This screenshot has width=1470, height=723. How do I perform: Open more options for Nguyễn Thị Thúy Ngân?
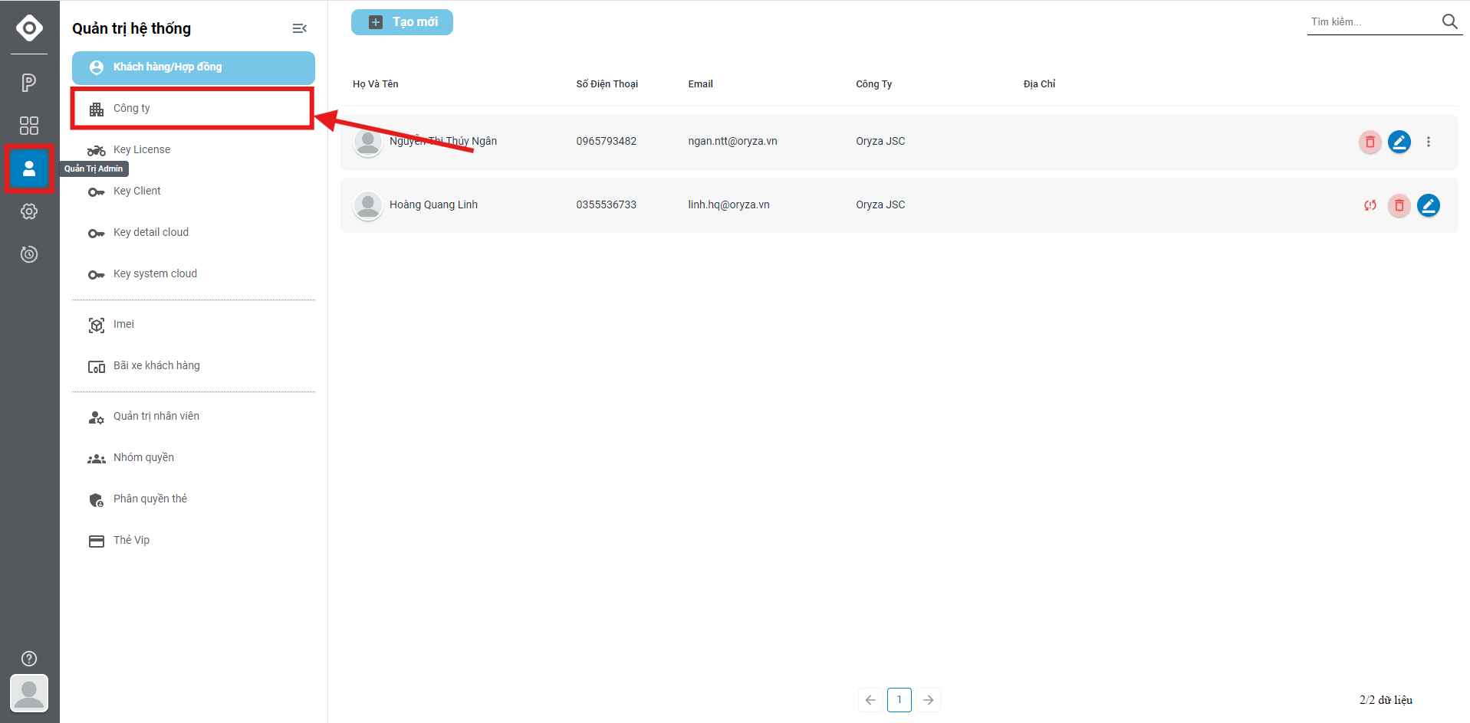pyautogui.click(x=1429, y=142)
